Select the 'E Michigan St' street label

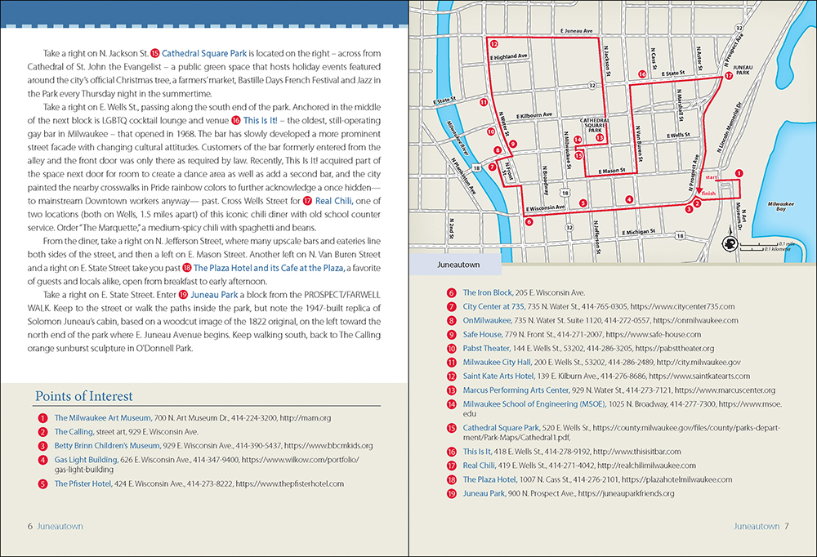638,232
